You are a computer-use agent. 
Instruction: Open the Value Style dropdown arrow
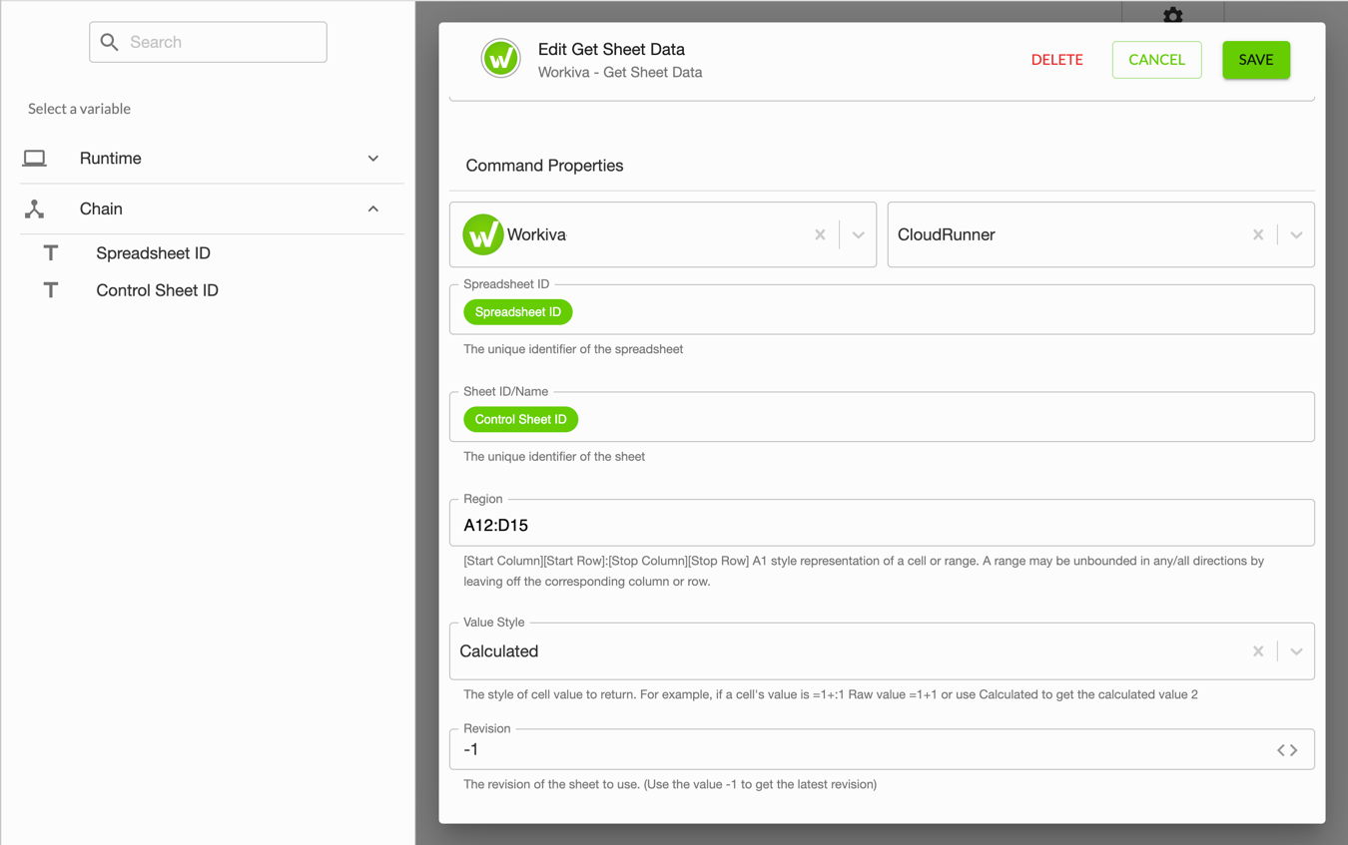tap(1296, 651)
